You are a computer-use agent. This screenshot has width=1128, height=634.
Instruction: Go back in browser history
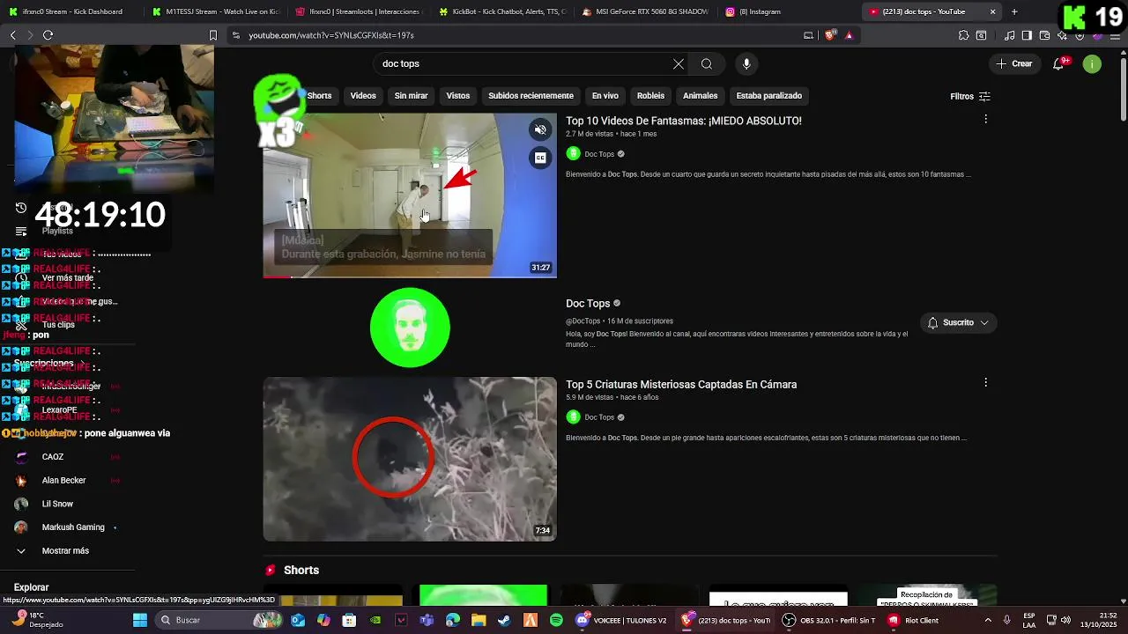(12, 35)
